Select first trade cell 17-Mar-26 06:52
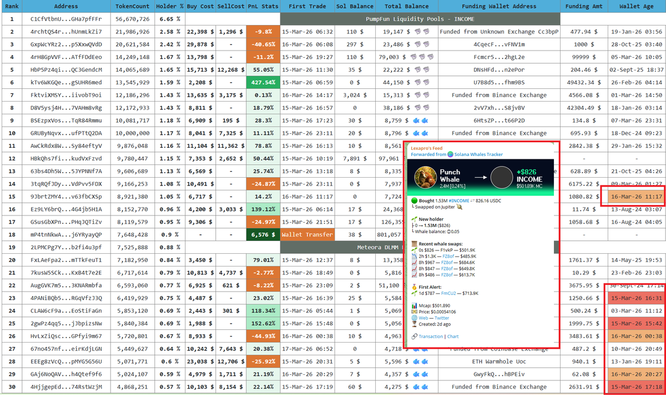 307,349
